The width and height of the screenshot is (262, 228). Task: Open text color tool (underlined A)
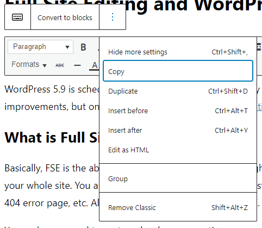pos(94,65)
